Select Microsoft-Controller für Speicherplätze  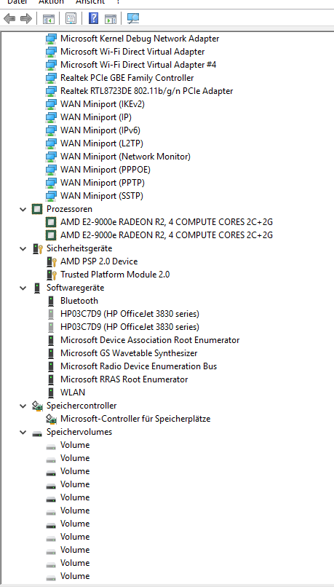(135, 419)
